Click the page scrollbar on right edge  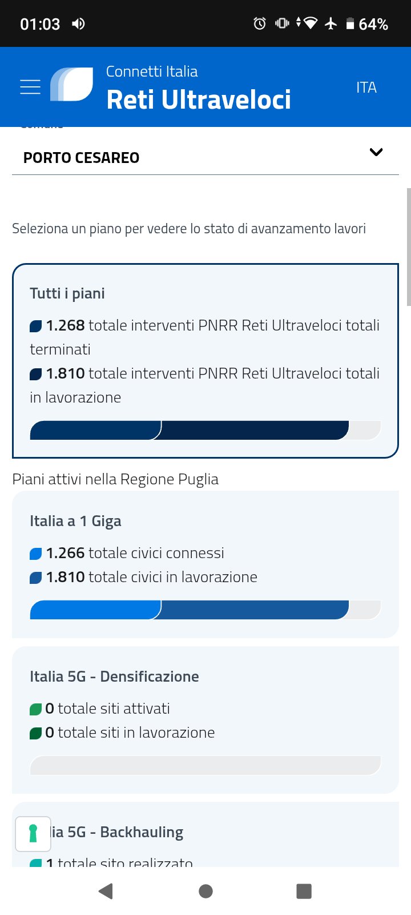pyautogui.click(x=408, y=246)
